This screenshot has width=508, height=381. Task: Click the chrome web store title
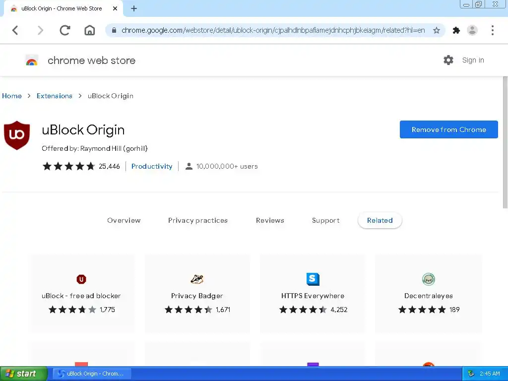(91, 60)
